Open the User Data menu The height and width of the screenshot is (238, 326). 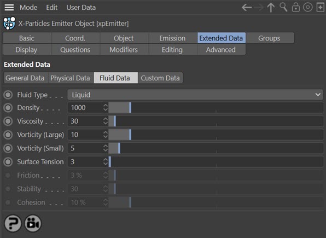pyautogui.click(x=81, y=8)
